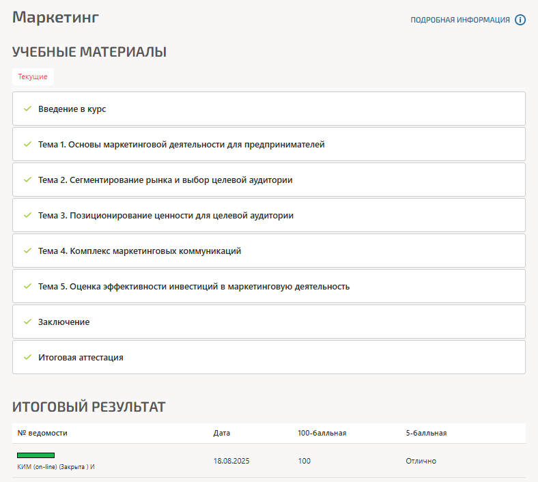Viewport: 538px width, 482px height.
Task: Click checkmark icon beside Тема 5
Action: point(27,286)
